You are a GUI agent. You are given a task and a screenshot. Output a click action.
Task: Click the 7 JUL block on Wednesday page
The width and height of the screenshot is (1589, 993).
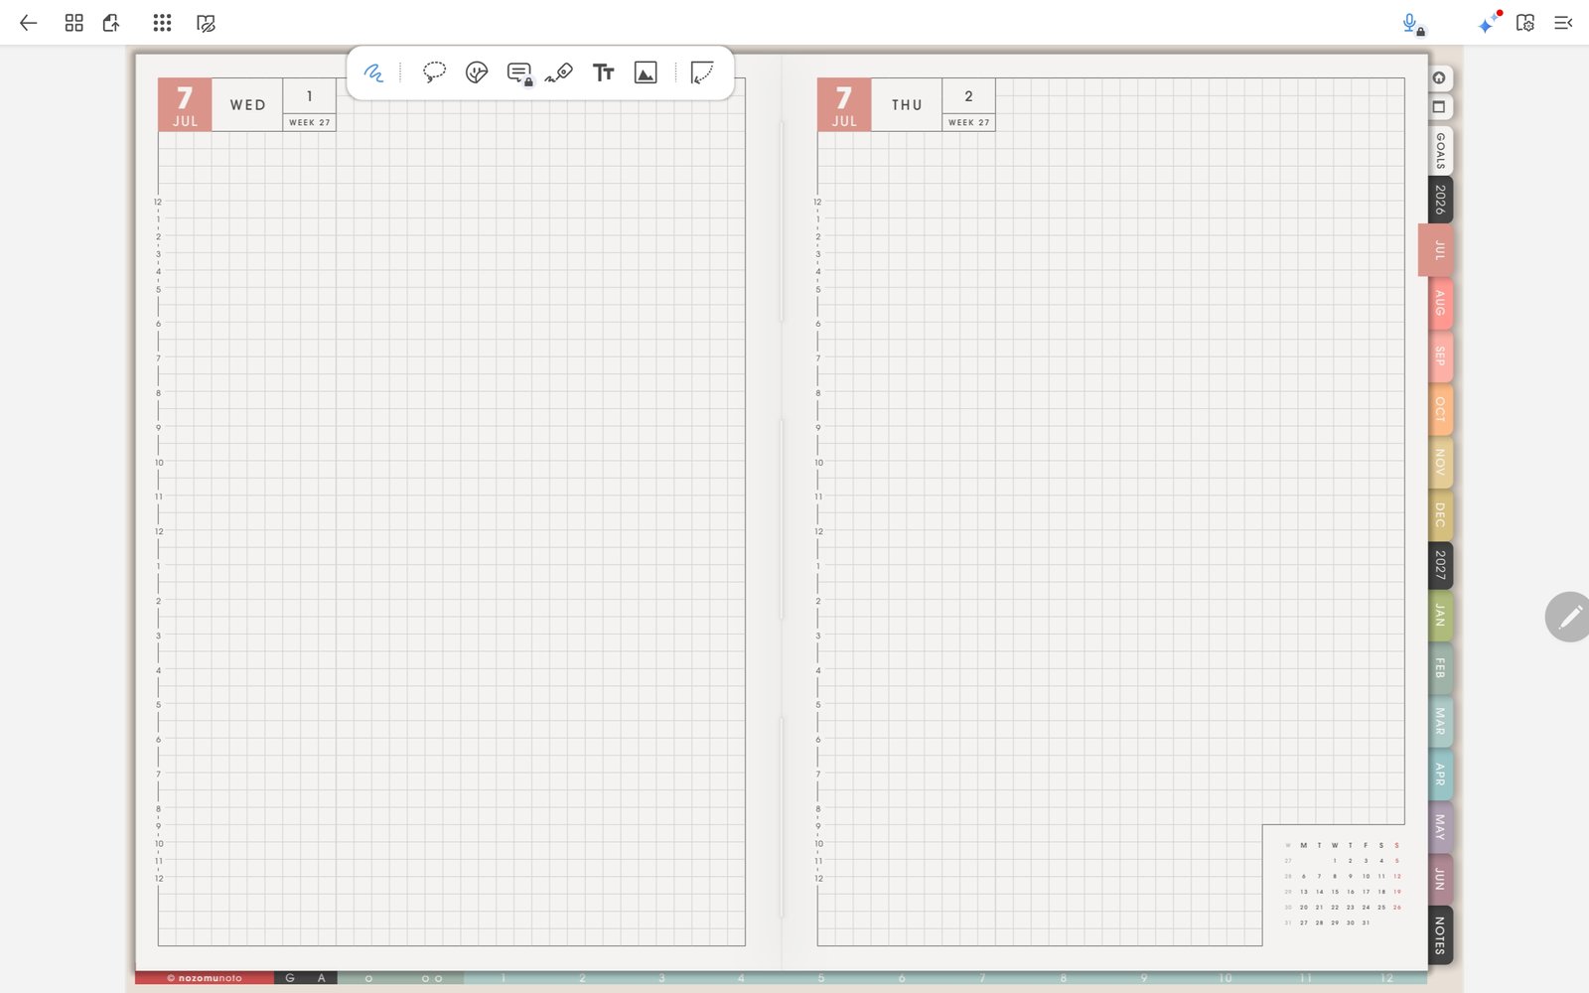click(185, 104)
